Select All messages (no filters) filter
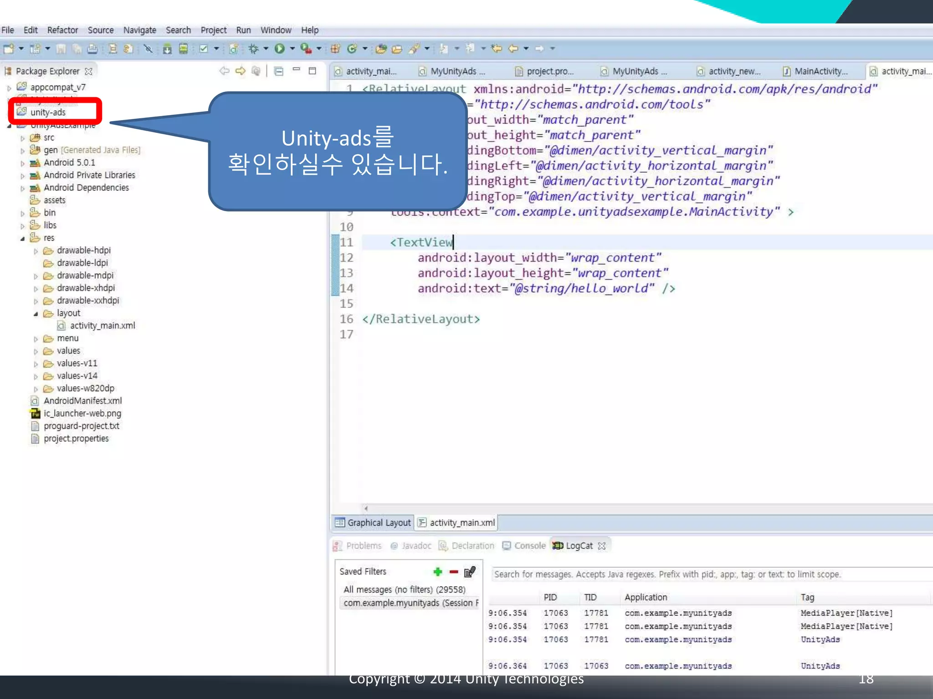 (405, 590)
